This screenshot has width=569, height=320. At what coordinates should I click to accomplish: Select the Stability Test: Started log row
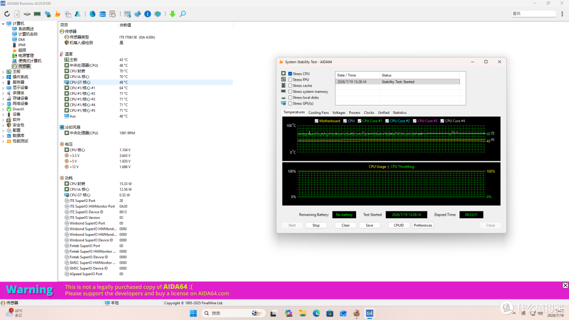pyautogui.click(x=397, y=82)
